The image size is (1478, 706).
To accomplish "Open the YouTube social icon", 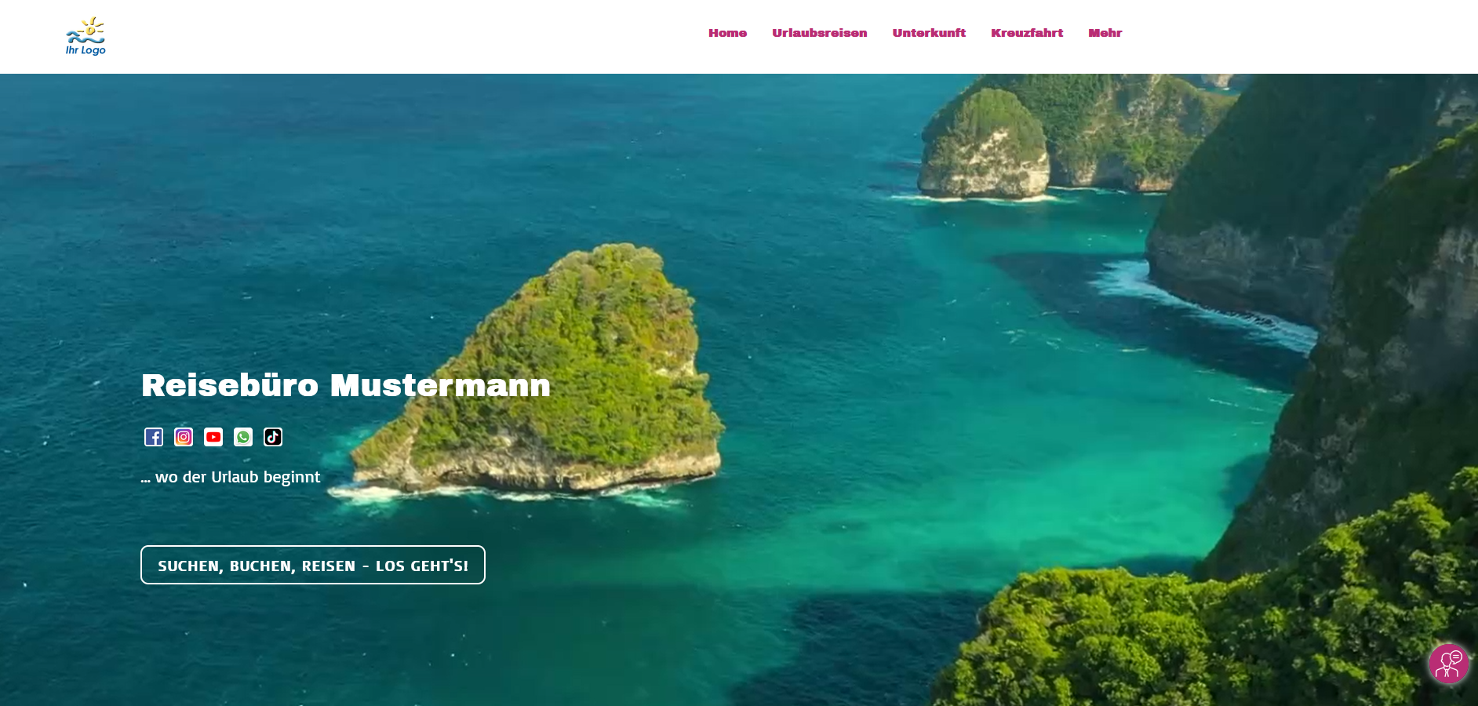I will 213,437.
